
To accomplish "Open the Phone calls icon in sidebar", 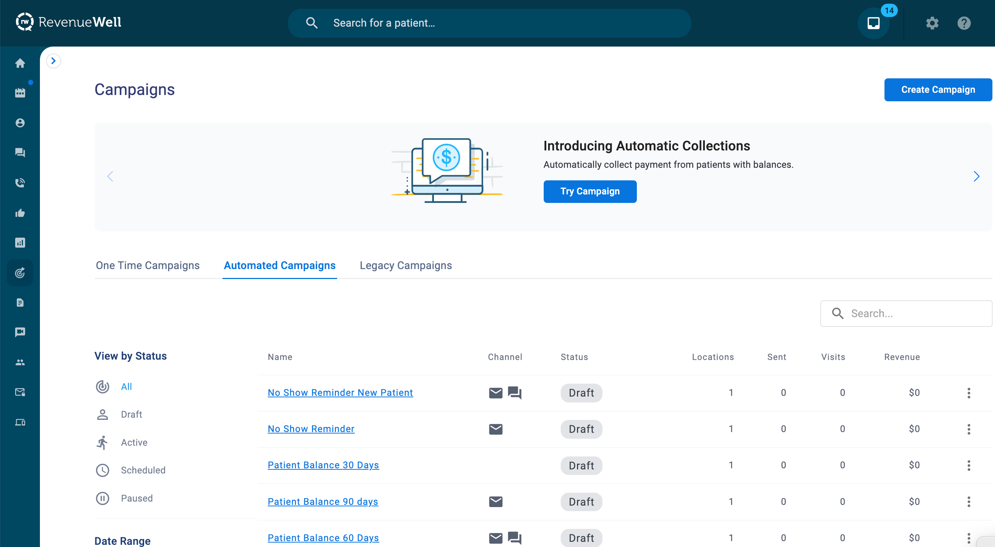I will (20, 182).
